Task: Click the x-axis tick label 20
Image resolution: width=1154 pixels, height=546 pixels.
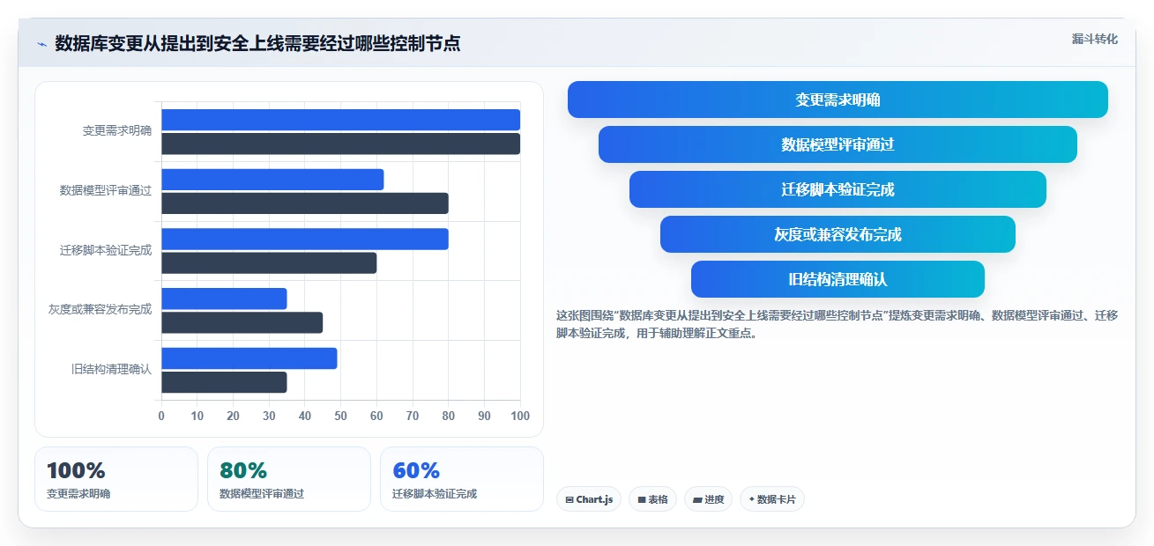Action: [233, 416]
